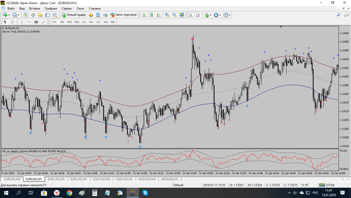Click the chart shift triangle marker
The image size is (351, 198).
[x=281, y=27]
